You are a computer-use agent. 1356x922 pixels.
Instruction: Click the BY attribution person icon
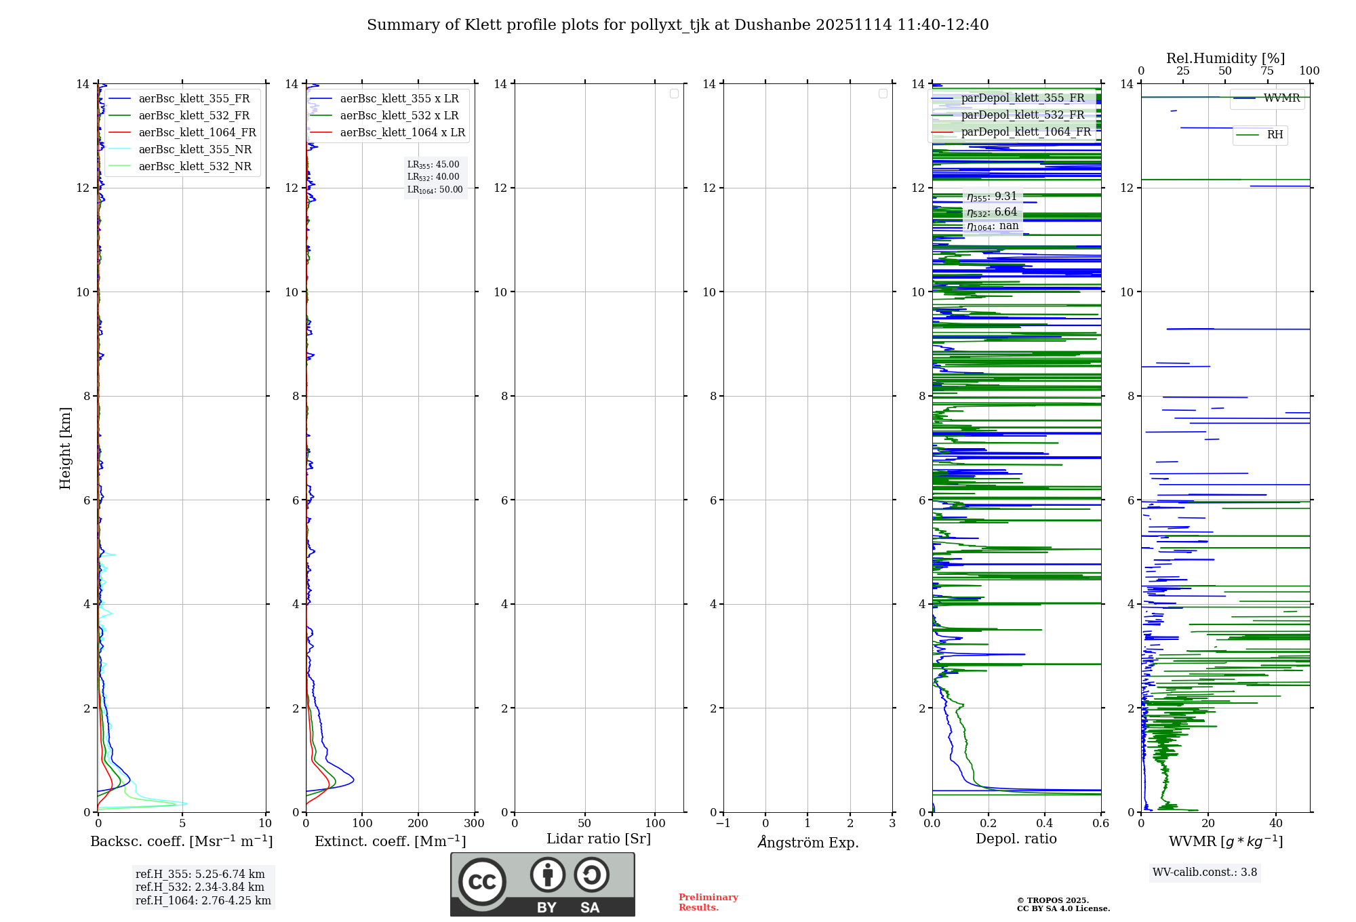pos(547,875)
